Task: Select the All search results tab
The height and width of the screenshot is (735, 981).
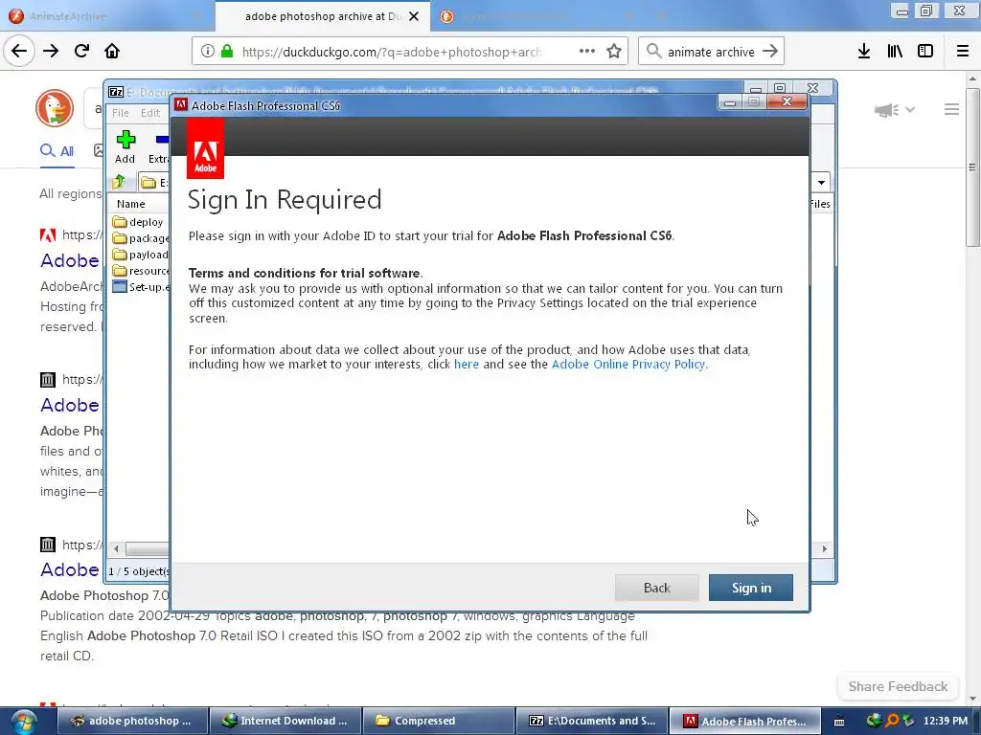Action: [x=57, y=151]
